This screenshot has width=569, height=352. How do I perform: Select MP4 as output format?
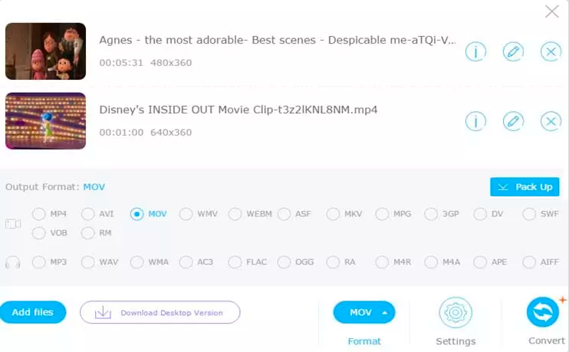(x=39, y=214)
